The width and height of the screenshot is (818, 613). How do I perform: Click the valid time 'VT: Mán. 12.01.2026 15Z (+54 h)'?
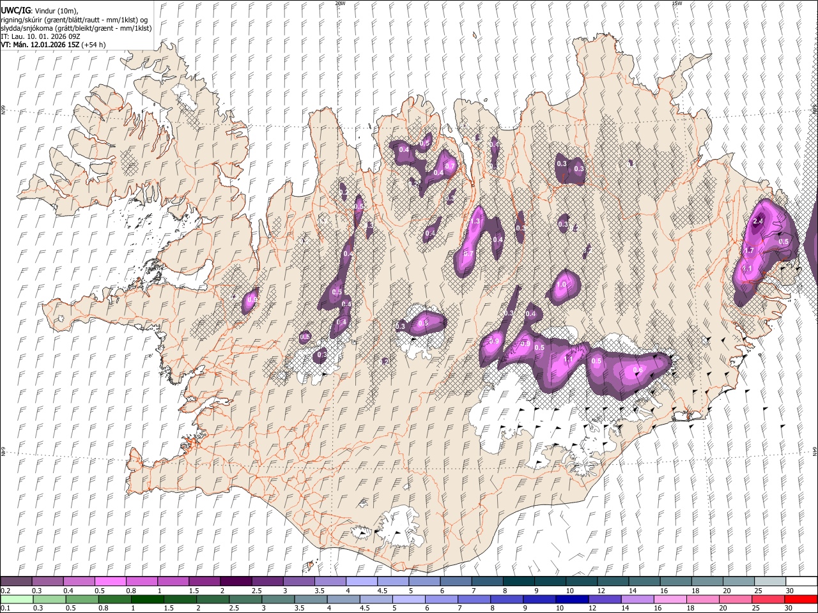53,45
